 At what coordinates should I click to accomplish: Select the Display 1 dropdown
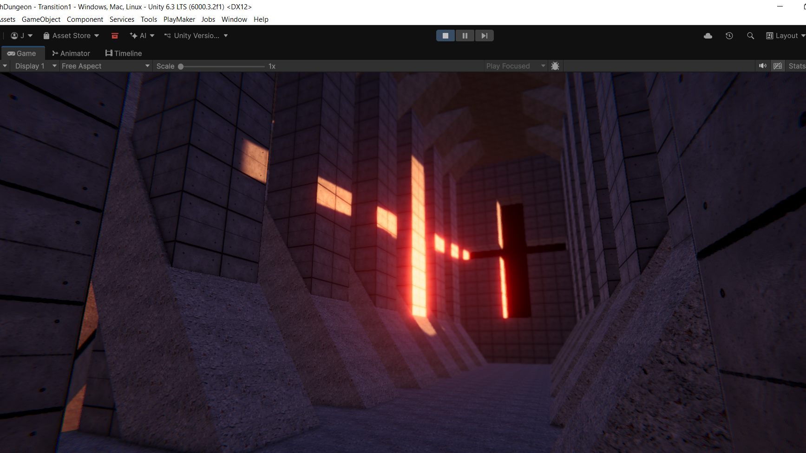click(35, 66)
